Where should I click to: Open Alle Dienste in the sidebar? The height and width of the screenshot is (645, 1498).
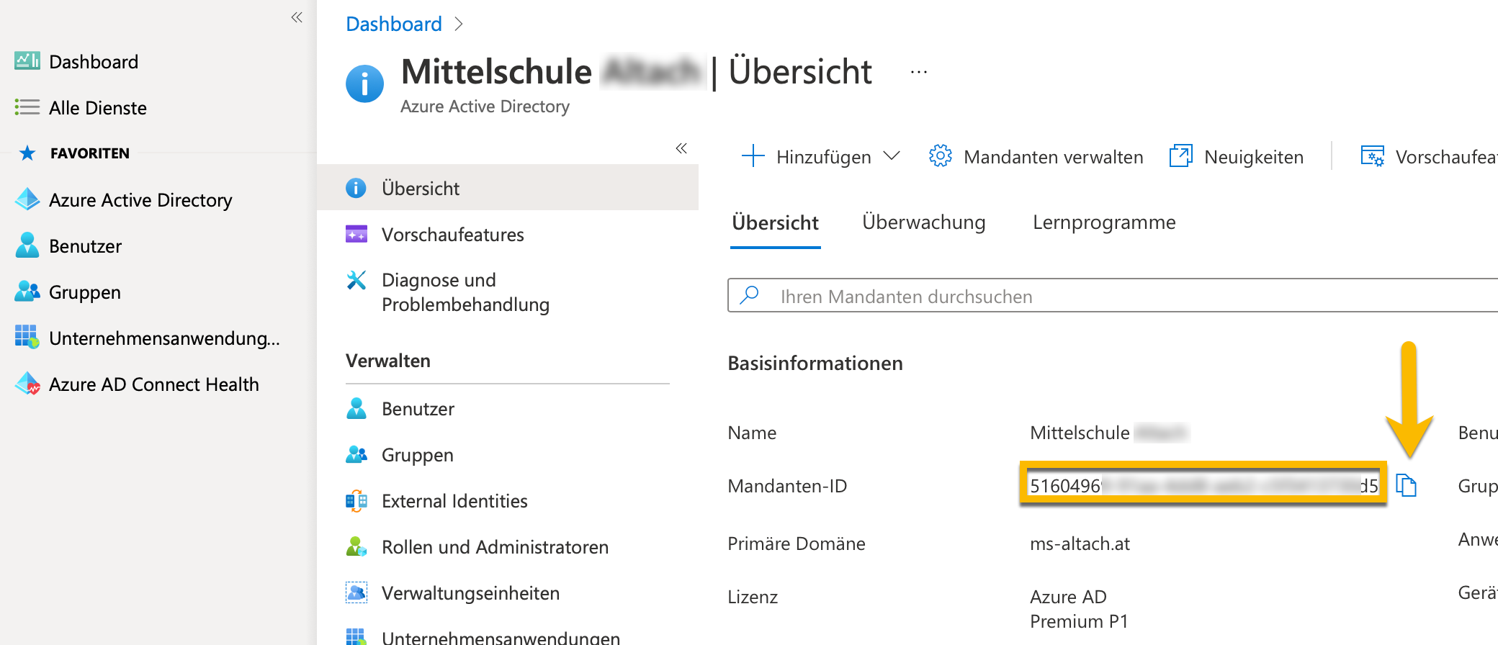97,108
